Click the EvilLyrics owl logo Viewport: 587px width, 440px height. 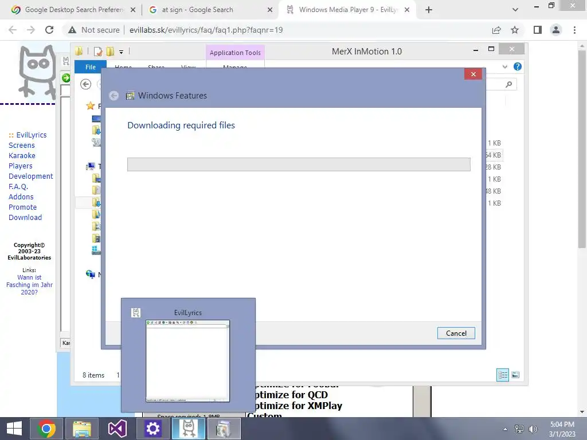37,71
